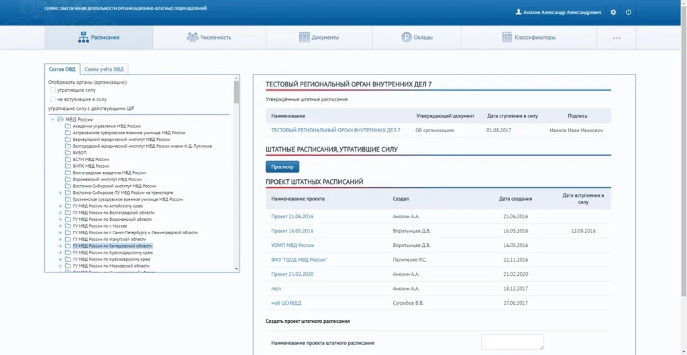This screenshot has height=355, width=687.
Task: Open the УОМП МВД России project link
Action: coord(293,246)
